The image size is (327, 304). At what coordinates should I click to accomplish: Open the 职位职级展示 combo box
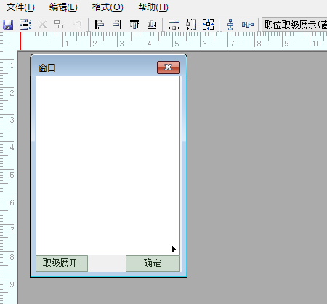294,25
